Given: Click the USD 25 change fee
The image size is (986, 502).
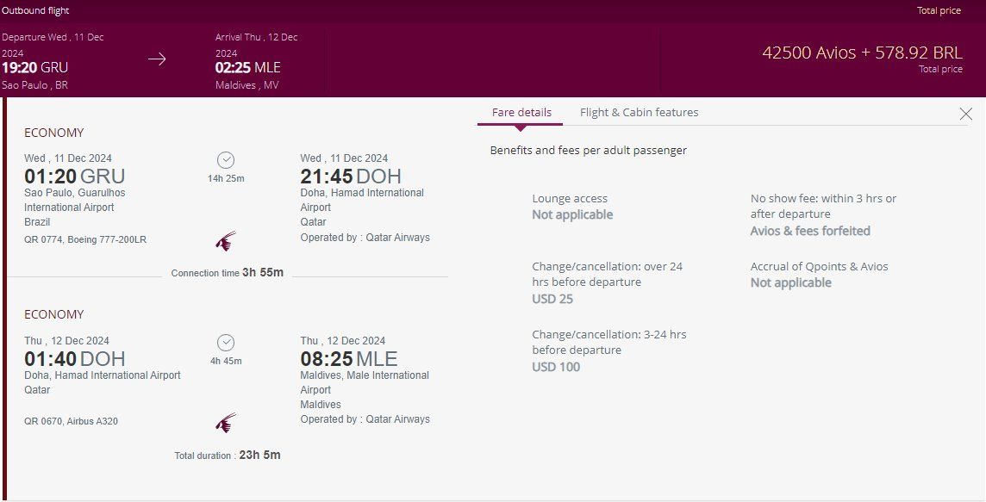Looking at the screenshot, I should (x=552, y=299).
